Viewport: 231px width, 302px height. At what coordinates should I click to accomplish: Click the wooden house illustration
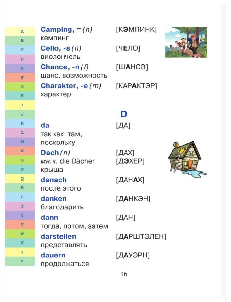pyautogui.click(x=187, y=159)
